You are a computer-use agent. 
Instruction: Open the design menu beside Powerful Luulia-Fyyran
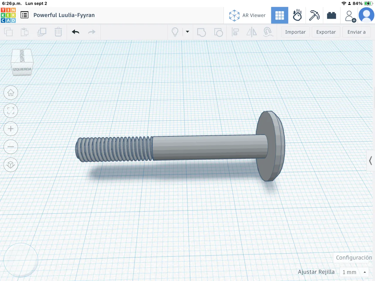point(24,15)
